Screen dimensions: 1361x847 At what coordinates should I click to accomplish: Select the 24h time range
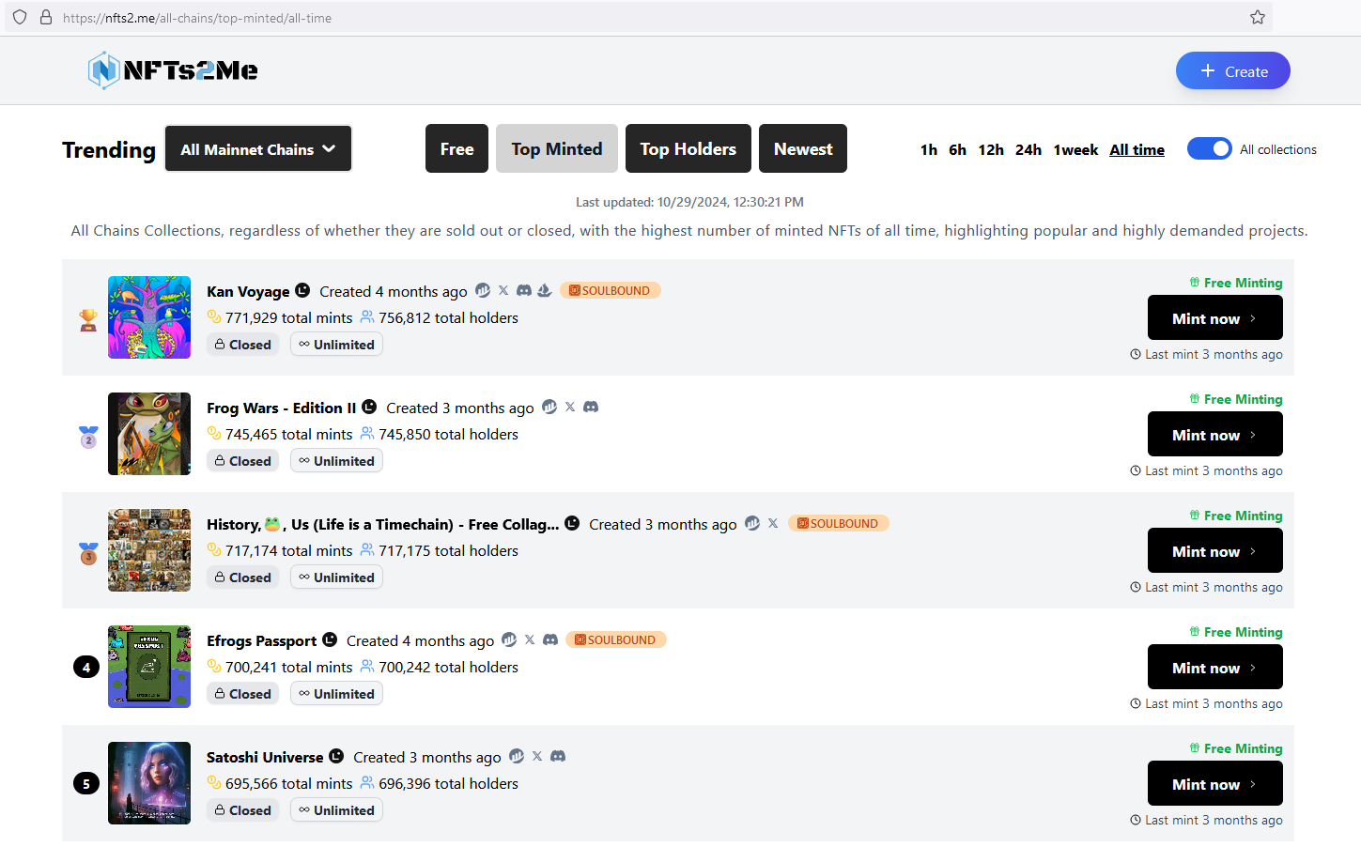[x=1028, y=150]
